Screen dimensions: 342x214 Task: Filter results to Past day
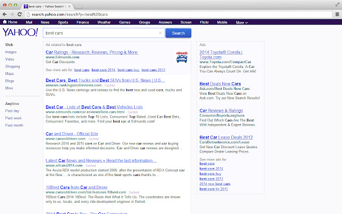click(x=12, y=111)
